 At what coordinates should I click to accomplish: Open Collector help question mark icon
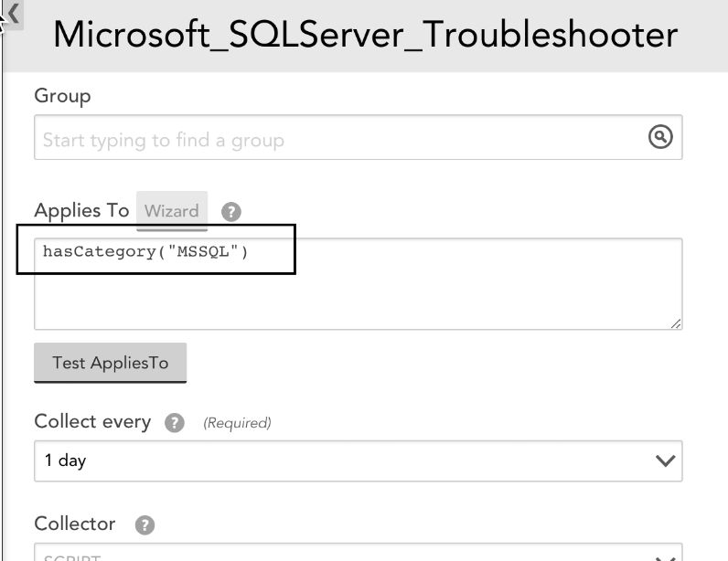pos(145,524)
